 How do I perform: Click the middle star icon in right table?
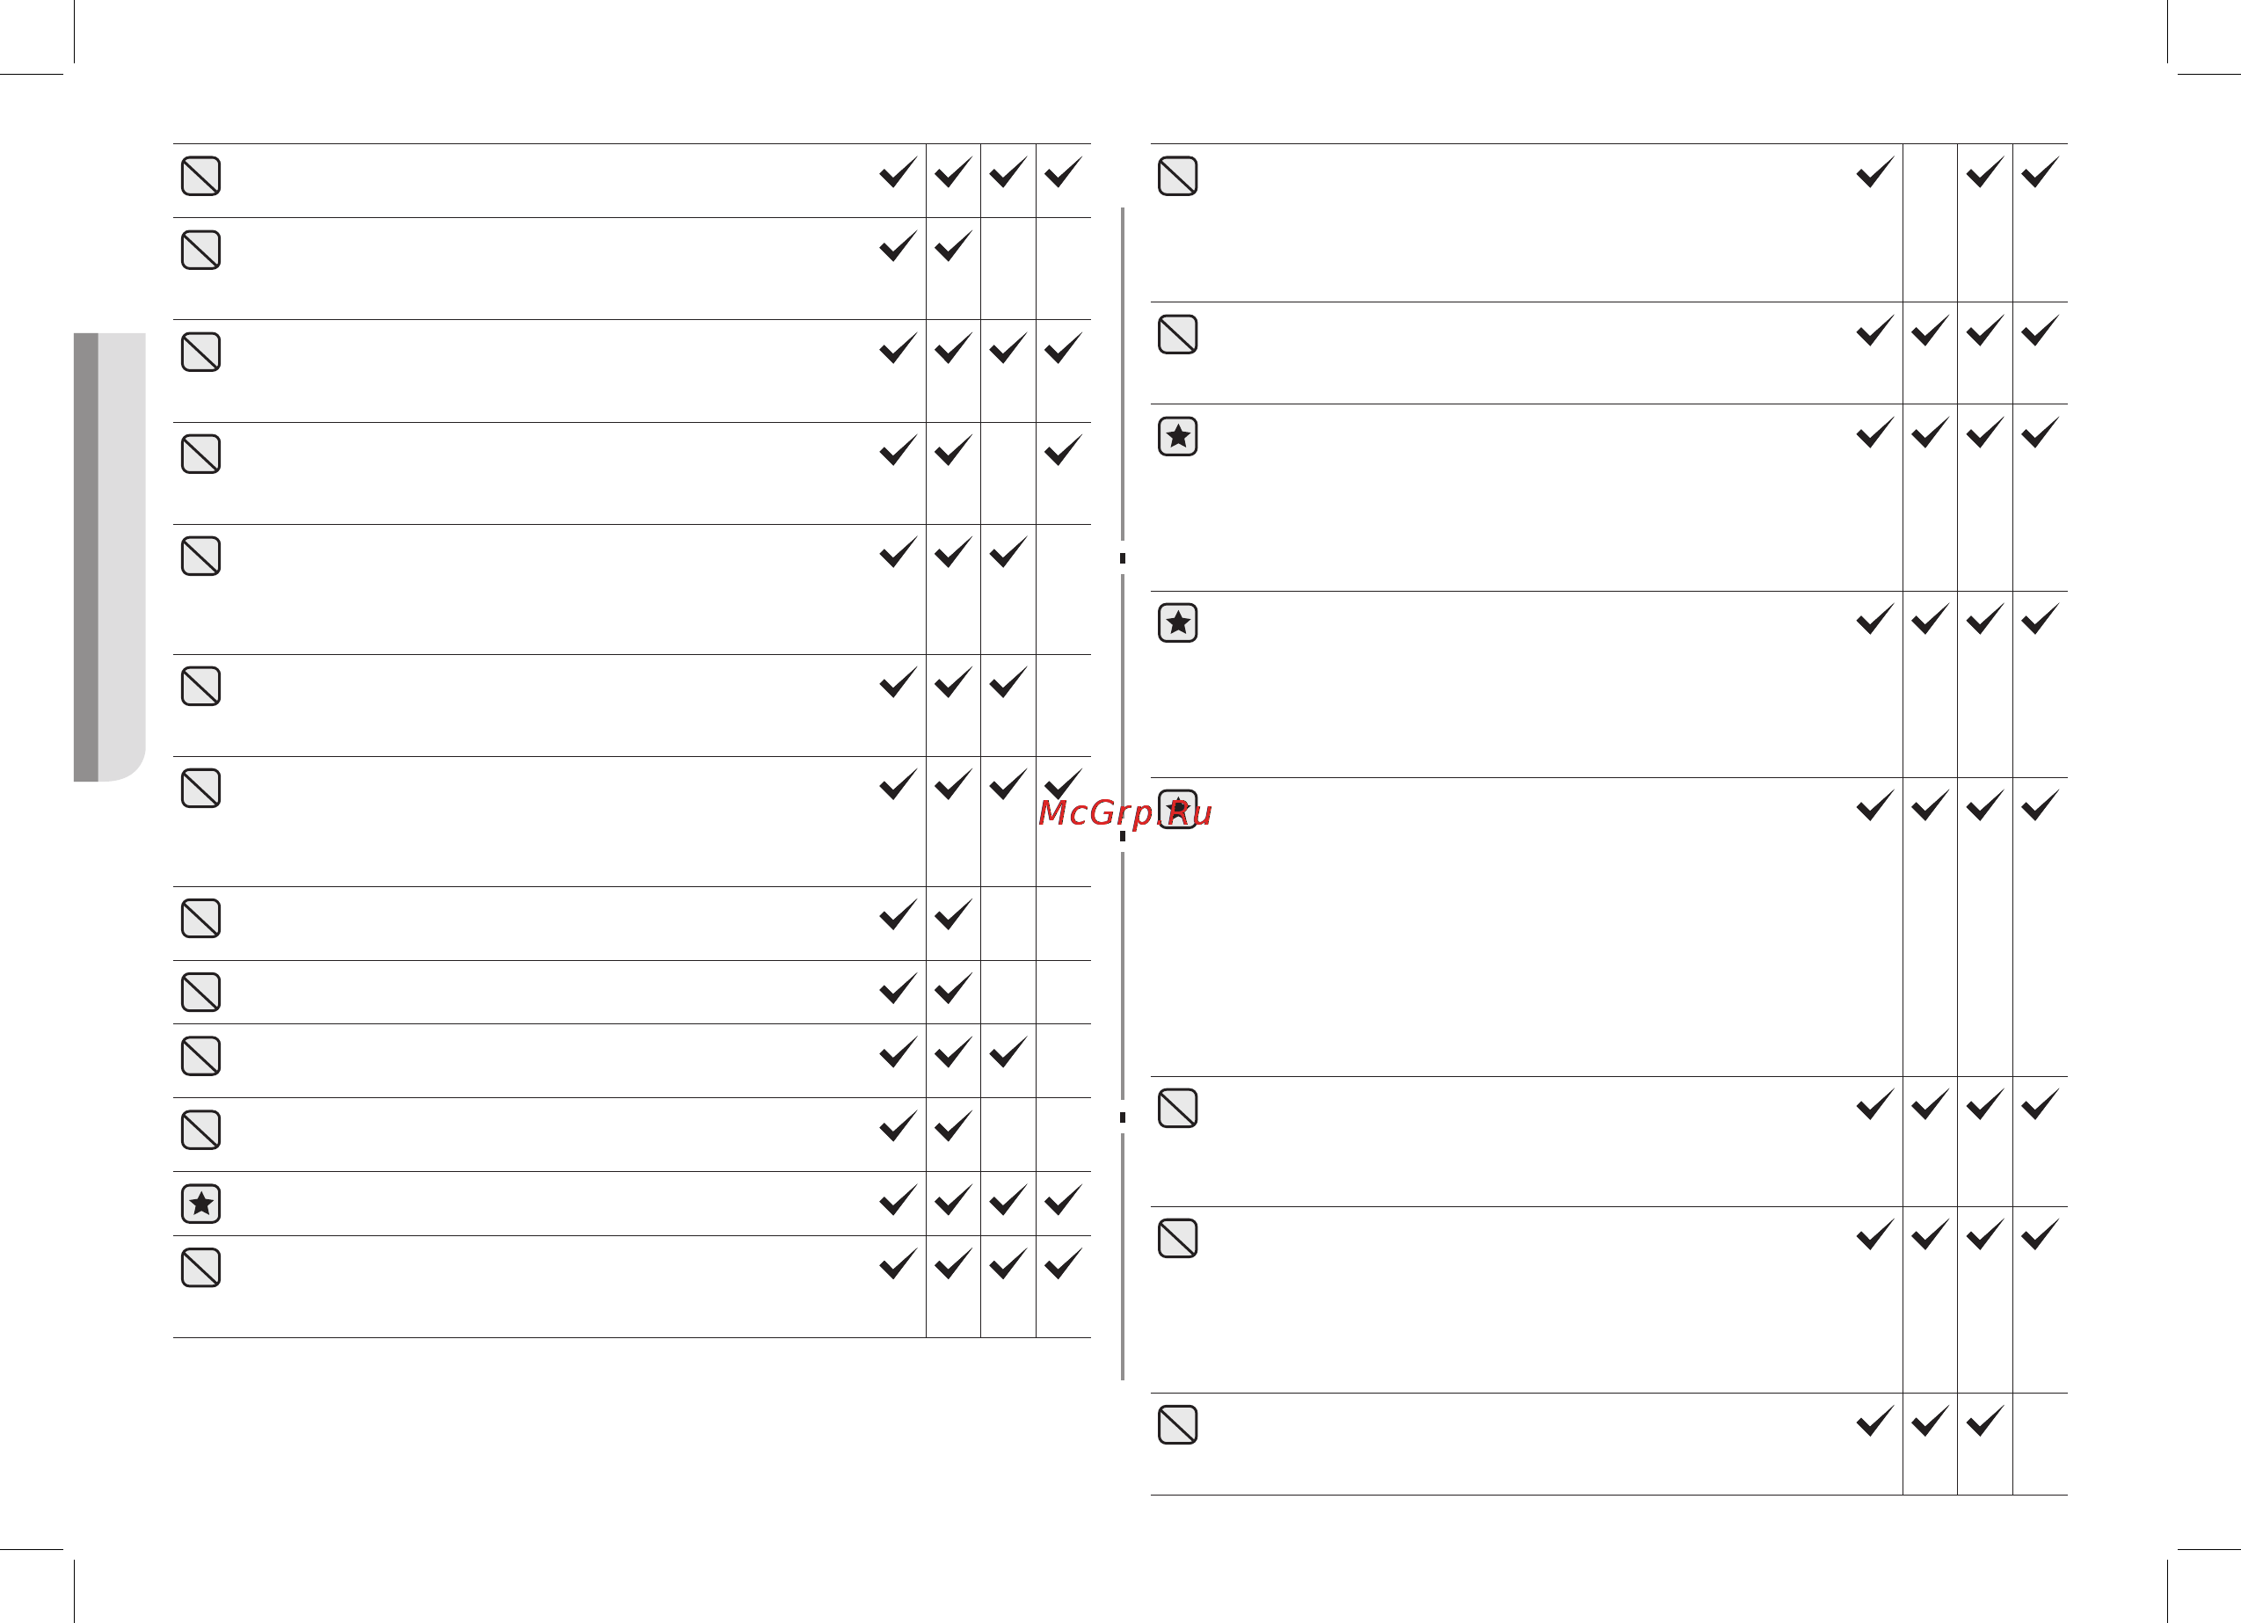(x=1178, y=622)
